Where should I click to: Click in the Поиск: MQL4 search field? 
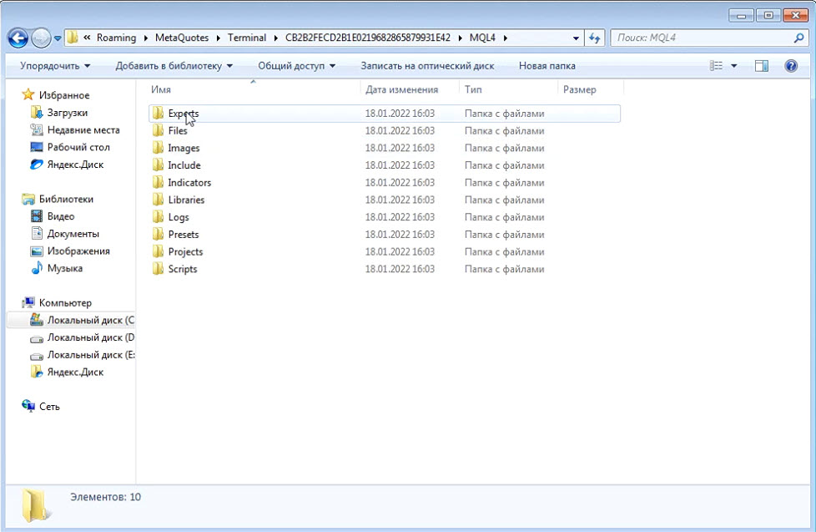click(701, 38)
